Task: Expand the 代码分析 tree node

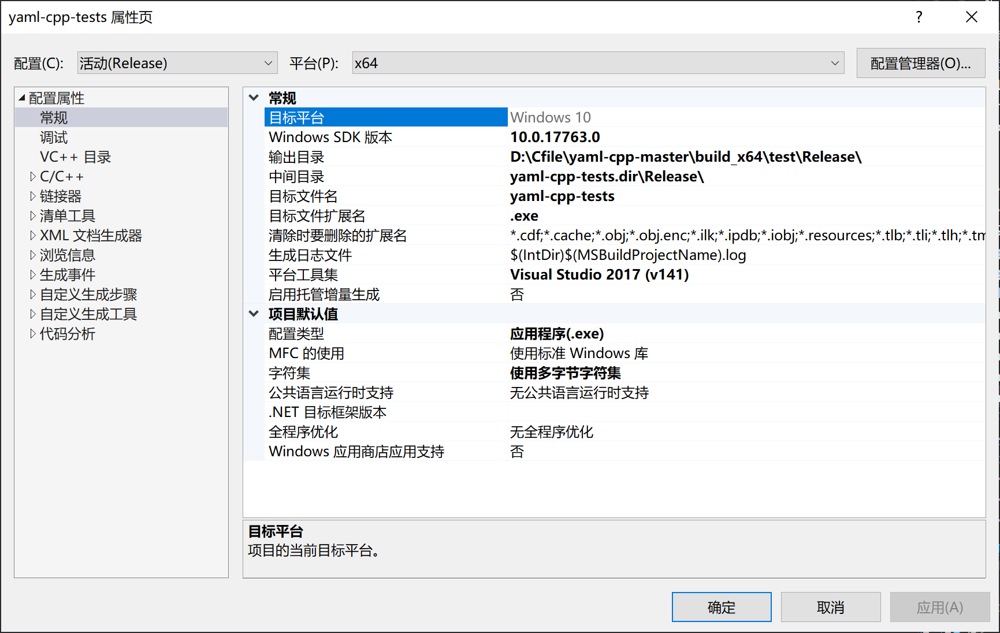Action: click(x=33, y=333)
